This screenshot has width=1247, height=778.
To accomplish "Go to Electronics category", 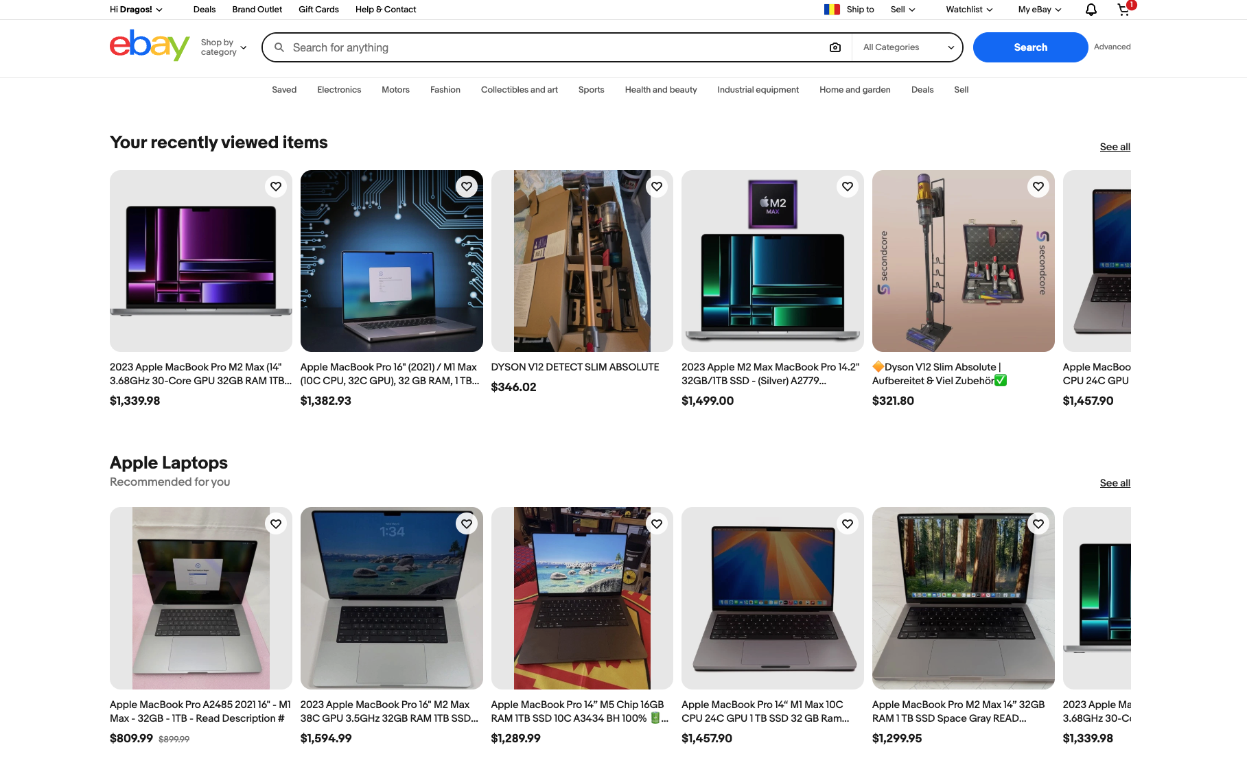I will tap(339, 90).
